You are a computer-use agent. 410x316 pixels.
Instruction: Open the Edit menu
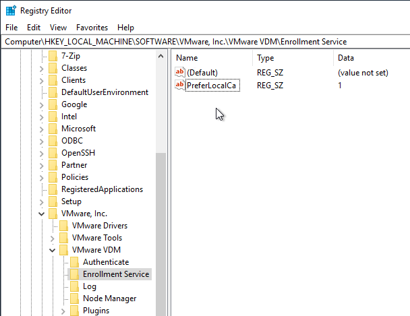pyautogui.click(x=34, y=28)
